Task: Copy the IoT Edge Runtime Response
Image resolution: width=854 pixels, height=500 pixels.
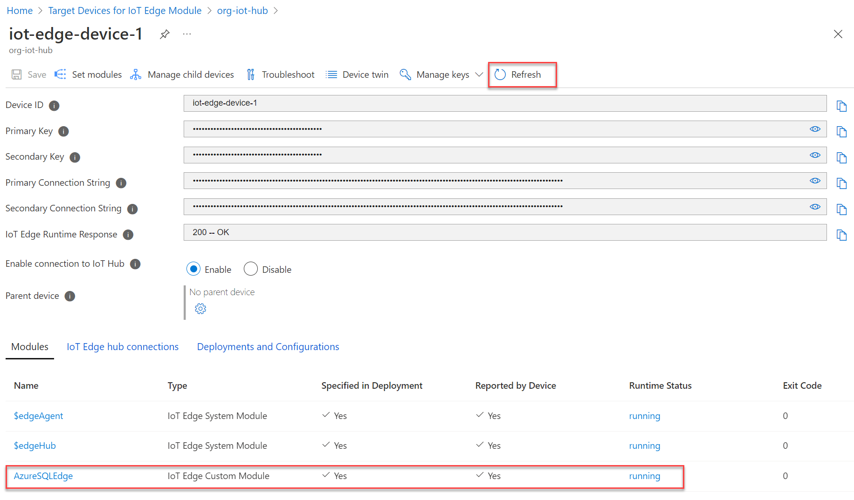Action: pyautogui.click(x=841, y=235)
